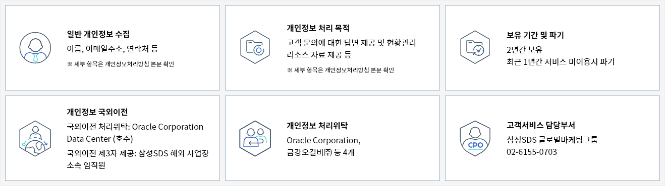665x186 pixels.
Task: Select the 일반 개인정보 수집 heading
Action: pos(98,34)
